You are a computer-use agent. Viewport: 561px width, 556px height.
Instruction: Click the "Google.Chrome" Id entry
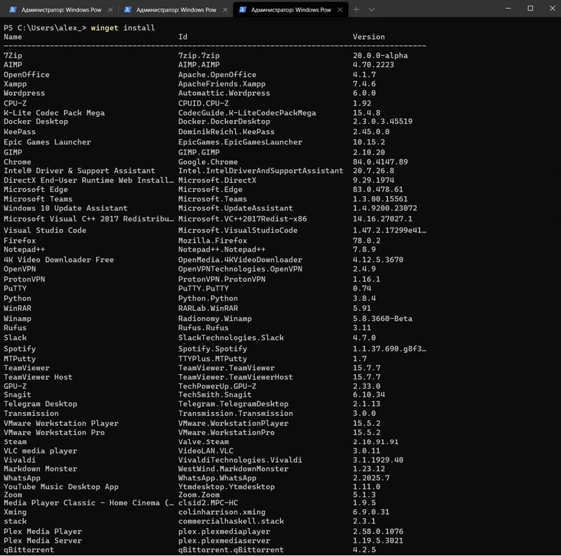coord(208,162)
